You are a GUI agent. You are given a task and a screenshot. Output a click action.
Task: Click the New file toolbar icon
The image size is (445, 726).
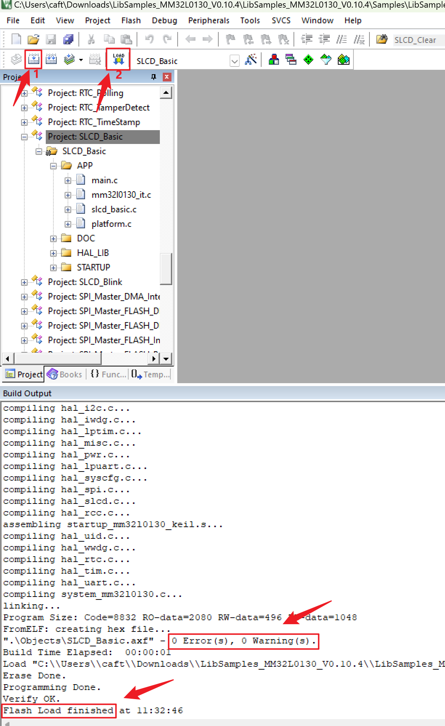click(16, 39)
